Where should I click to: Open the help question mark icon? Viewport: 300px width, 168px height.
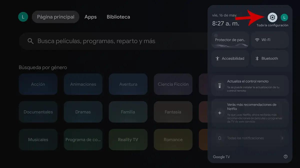coord(285,157)
